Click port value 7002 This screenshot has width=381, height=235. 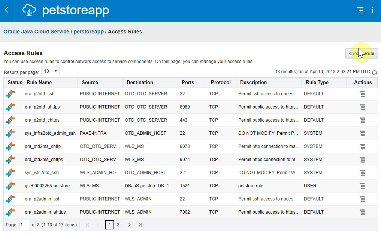(x=185, y=212)
